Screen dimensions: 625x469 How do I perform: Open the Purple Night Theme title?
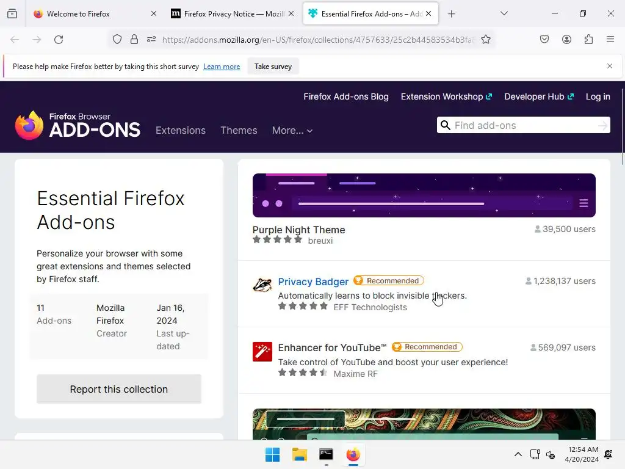298,230
